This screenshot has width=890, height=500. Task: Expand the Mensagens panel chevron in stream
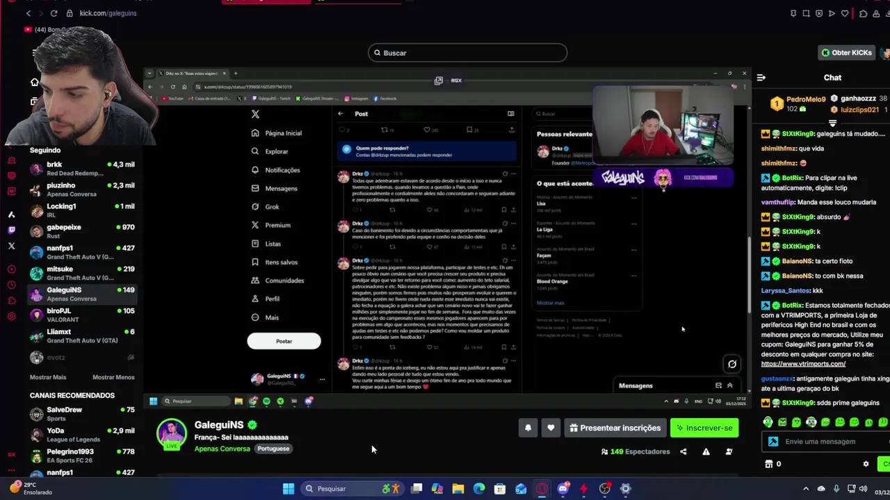[729, 385]
